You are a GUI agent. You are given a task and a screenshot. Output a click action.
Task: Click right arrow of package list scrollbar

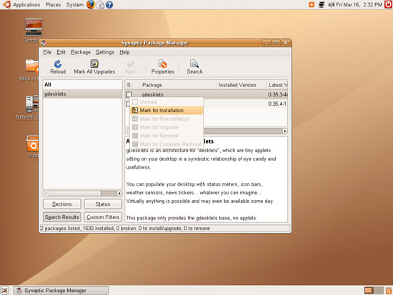tap(285, 131)
